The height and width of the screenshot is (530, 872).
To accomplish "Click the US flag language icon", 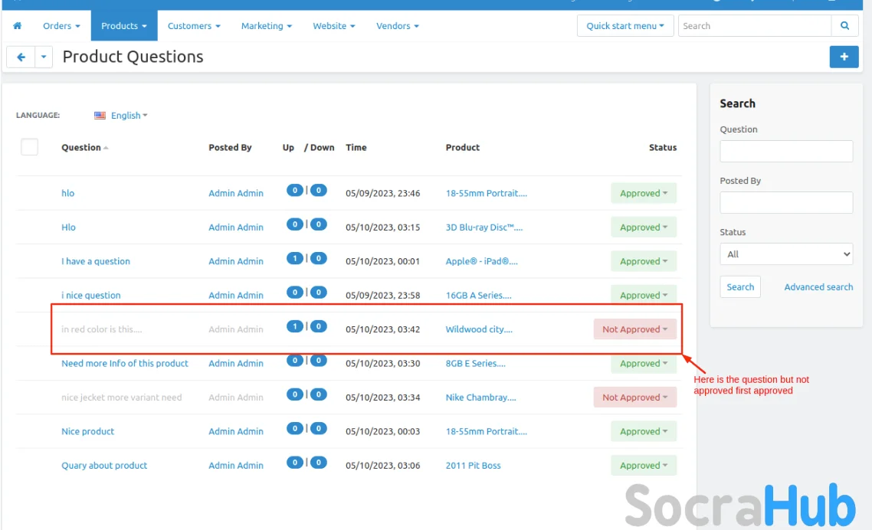I will click(100, 116).
